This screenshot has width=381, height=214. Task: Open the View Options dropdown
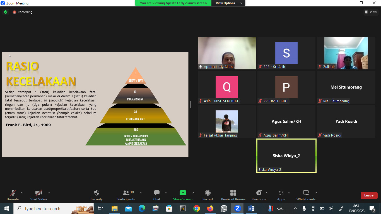click(228, 3)
